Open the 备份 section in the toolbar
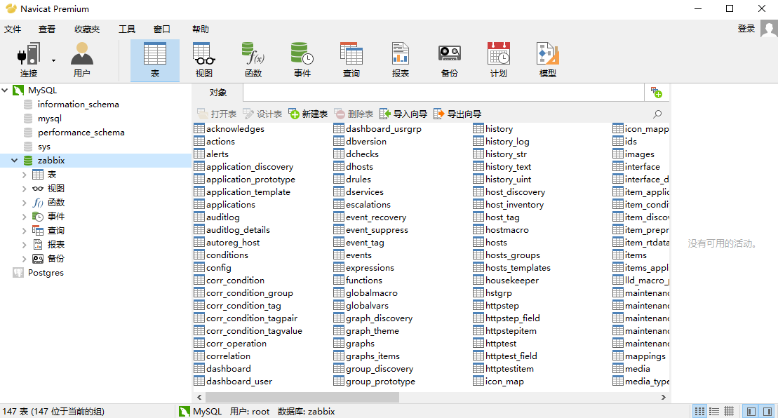Image resolution: width=778 pixels, height=418 pixels. 449,59
